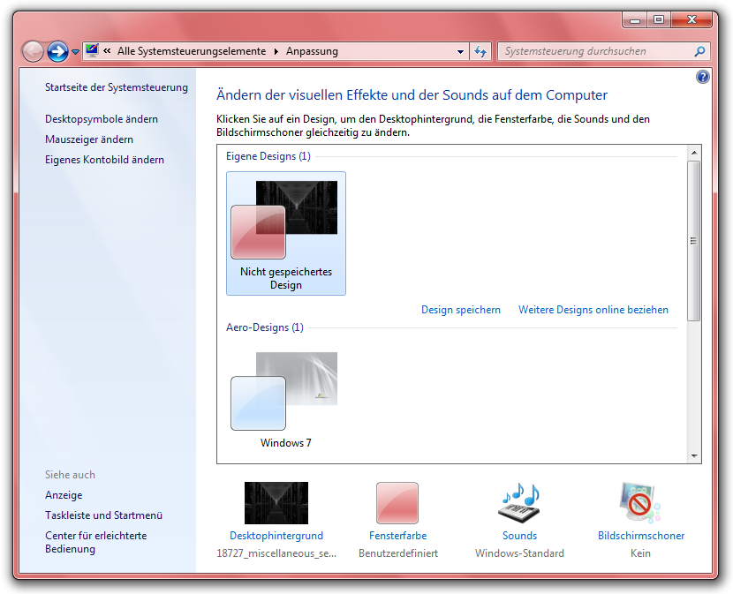Open Weitere Designs online beziehen link
The width and height of the screenshot is (733, 594).
593,310
